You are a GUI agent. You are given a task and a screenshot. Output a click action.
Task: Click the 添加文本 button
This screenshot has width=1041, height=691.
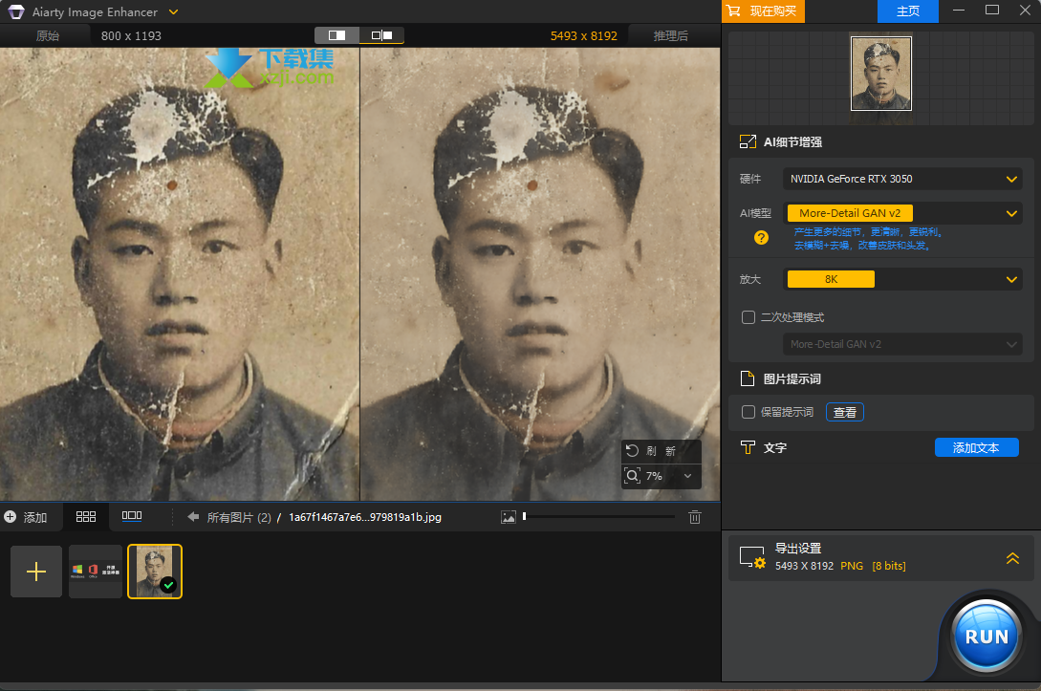point(976,447)
